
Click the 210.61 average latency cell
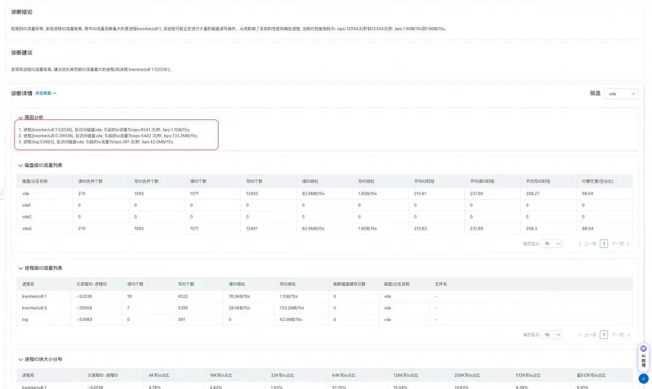coord(420,193)
